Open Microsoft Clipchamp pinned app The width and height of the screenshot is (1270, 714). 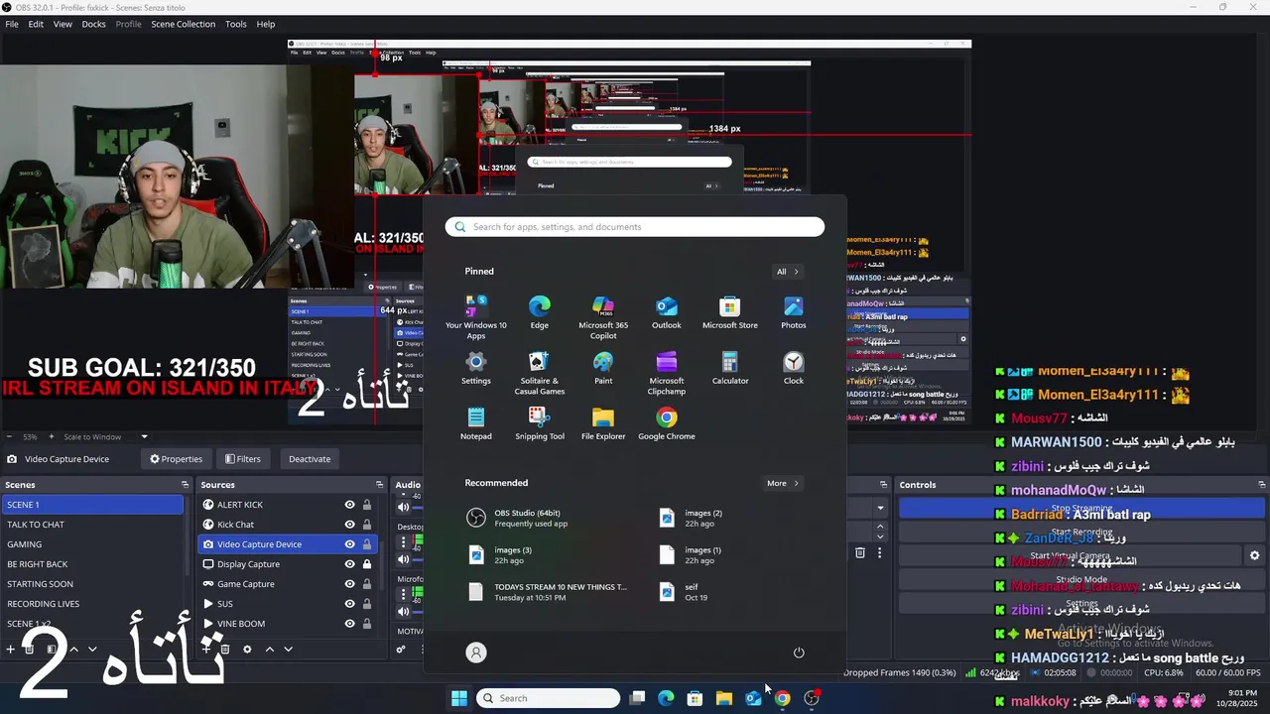(667, 372)
